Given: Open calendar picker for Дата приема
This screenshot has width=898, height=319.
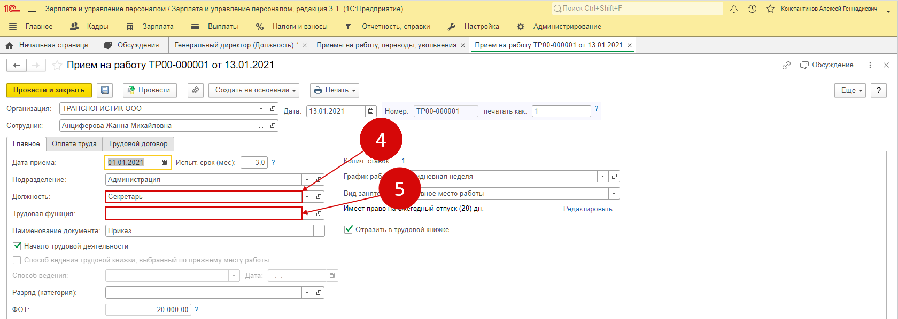Looking at the screenshot, I should click(165, 163).
